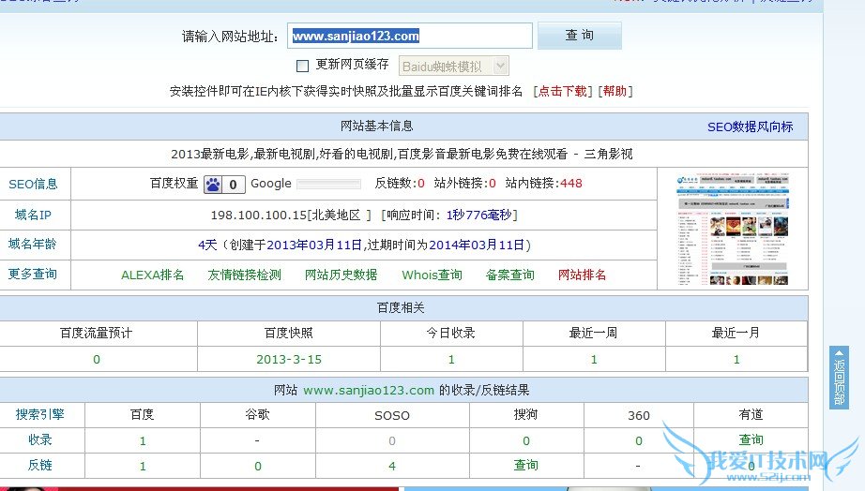865x491 pixels.
Task: Click 百度 反链 value 1
Action: pos(143,467)
